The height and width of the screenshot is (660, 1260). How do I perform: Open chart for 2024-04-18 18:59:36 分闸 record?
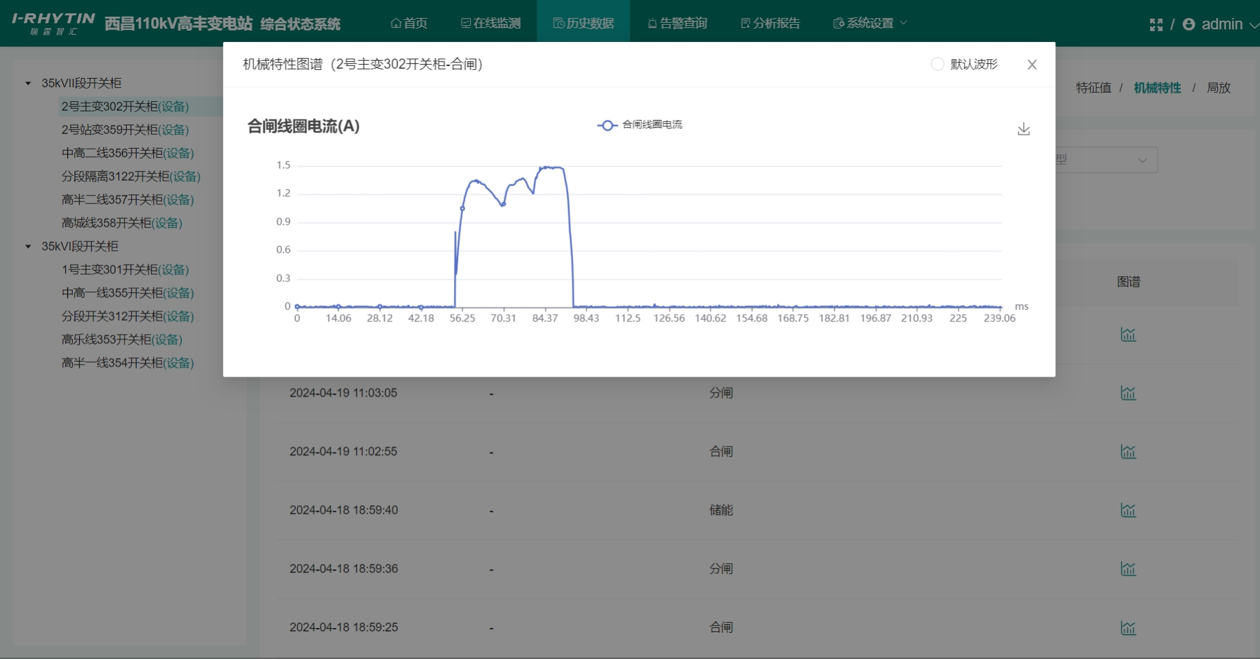click(1129, 569)
